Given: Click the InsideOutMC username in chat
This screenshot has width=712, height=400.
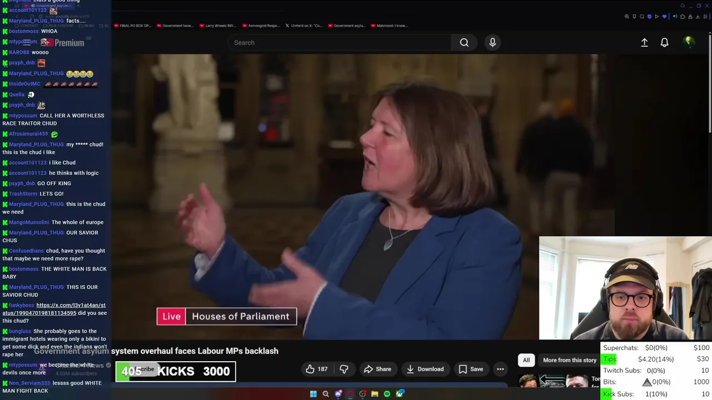Looking at the screenshot, I should click(24, 84).
